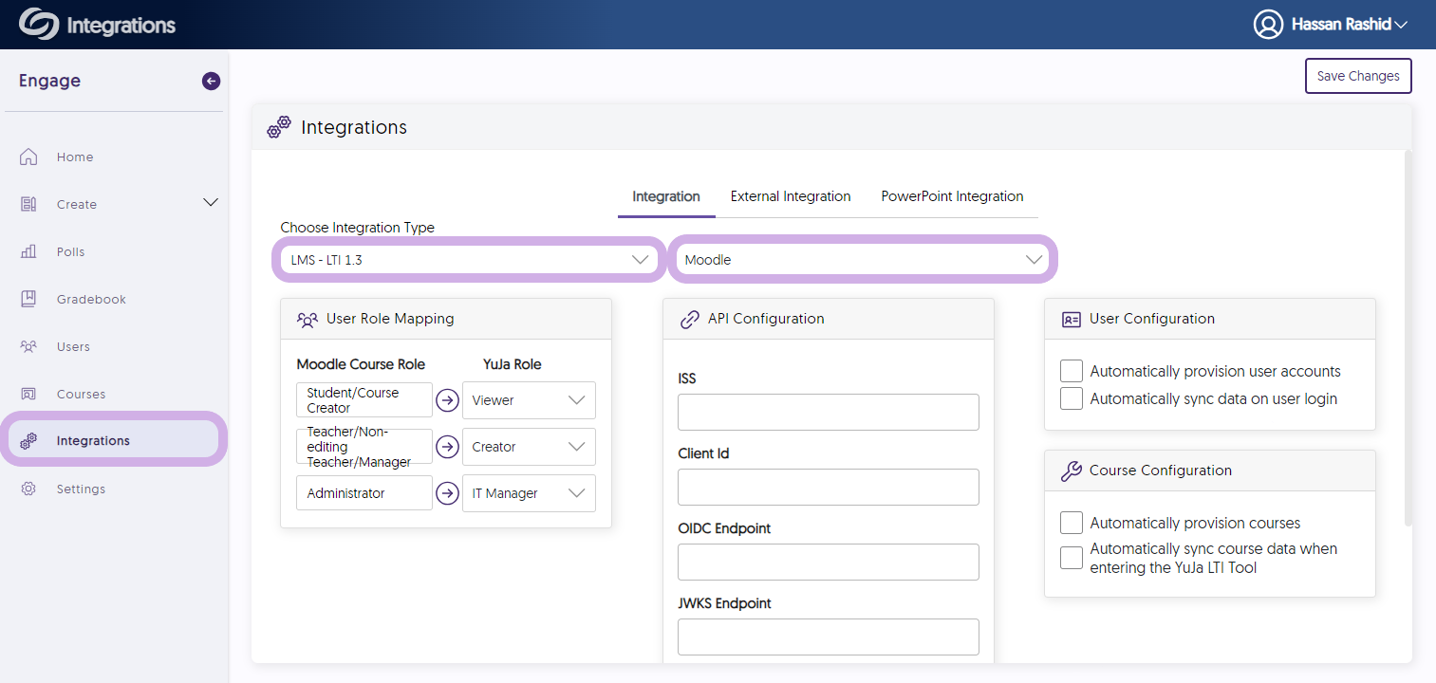This screenshot has width=1436, height=683.
Task: Switch to the PowerPoint Integration tab
Action: click(x=952, y=196)
